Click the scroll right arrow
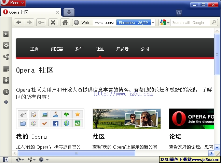 click(211, 153)
